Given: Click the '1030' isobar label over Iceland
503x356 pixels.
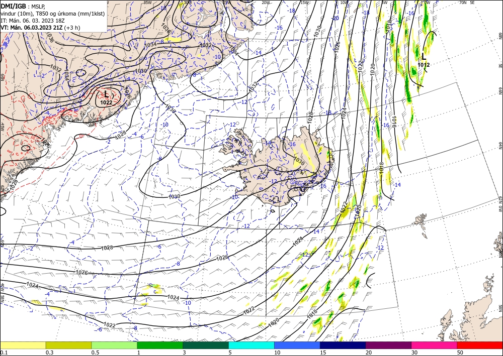Looking at the screenshot, I should click(x=299, y=160).
